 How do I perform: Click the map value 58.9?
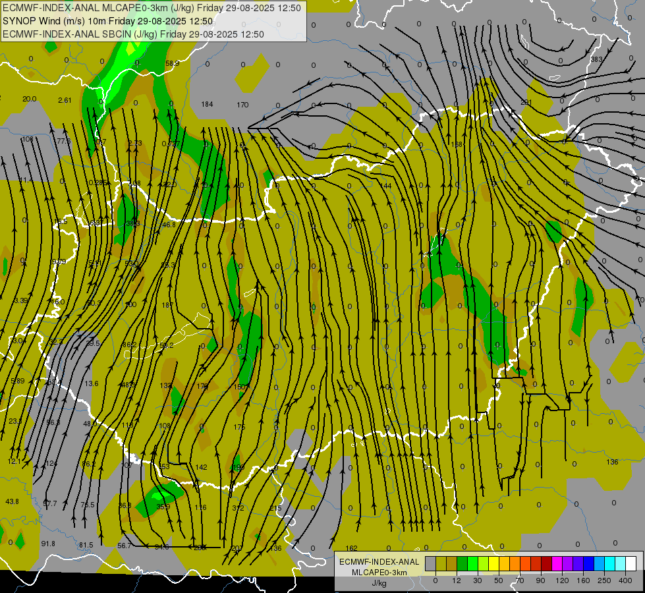[x=173, y=63]
